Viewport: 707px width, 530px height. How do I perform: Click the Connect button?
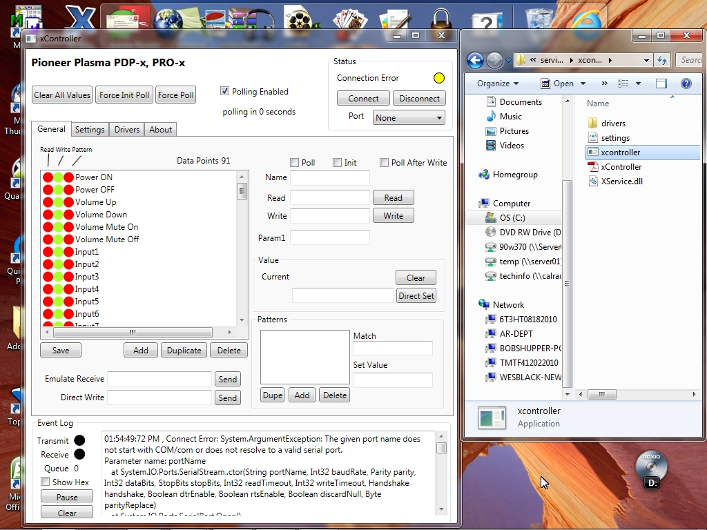pos(363,98)
